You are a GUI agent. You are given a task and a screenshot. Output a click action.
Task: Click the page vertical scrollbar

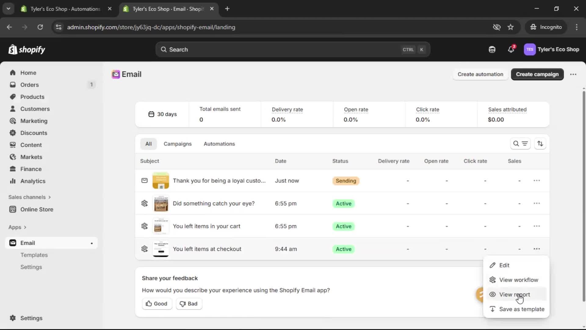click(584, 196)
